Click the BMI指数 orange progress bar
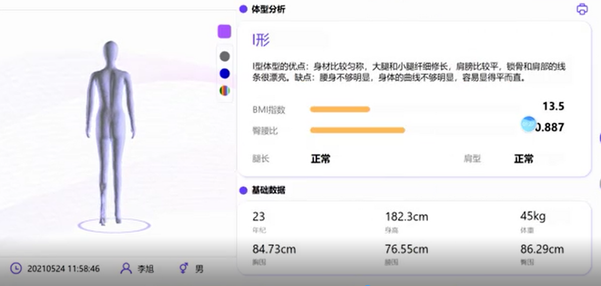The height and width of the screenshot is (286, 601). (340, 110)
